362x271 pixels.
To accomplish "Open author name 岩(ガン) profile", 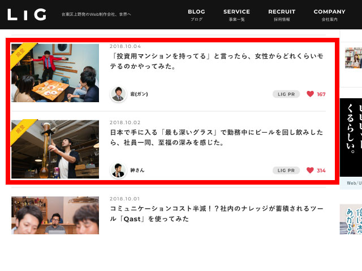I will (x=139, y=94).
